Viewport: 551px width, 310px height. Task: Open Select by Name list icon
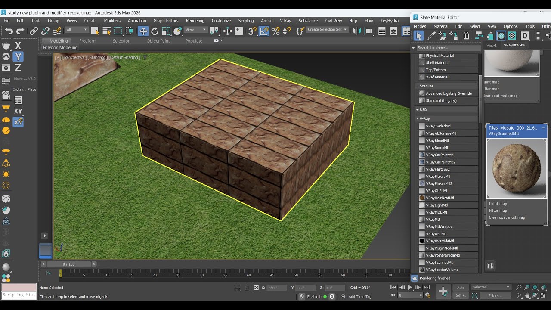click(x=107, y=31)
